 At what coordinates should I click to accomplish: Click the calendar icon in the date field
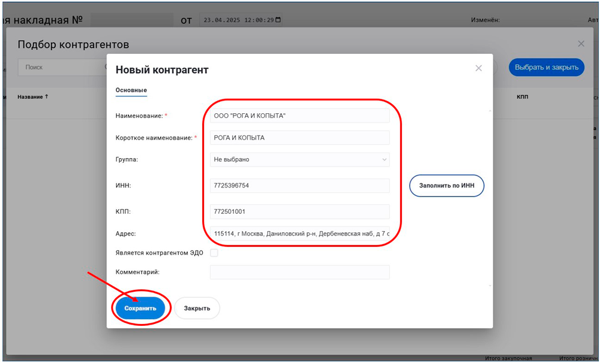tap(277, 20)
